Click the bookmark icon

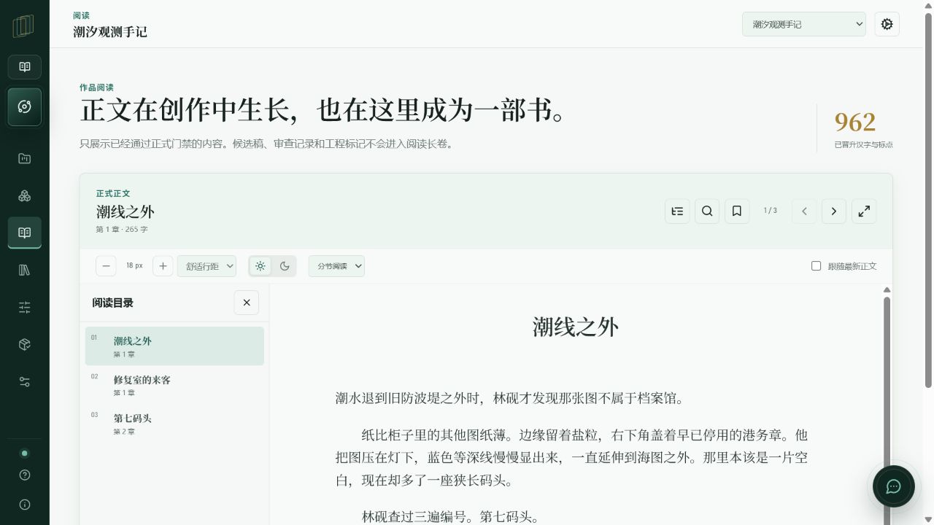point(737,211)
